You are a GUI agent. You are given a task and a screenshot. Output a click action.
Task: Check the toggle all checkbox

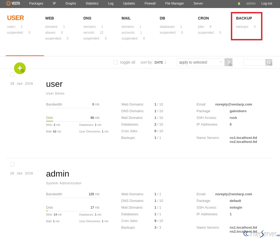pos(116,62)
